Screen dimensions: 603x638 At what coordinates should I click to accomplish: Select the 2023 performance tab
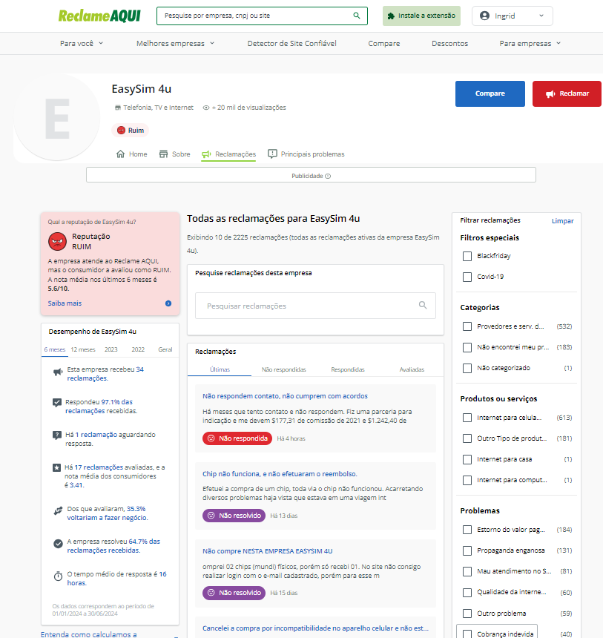(x=111, y=349)
